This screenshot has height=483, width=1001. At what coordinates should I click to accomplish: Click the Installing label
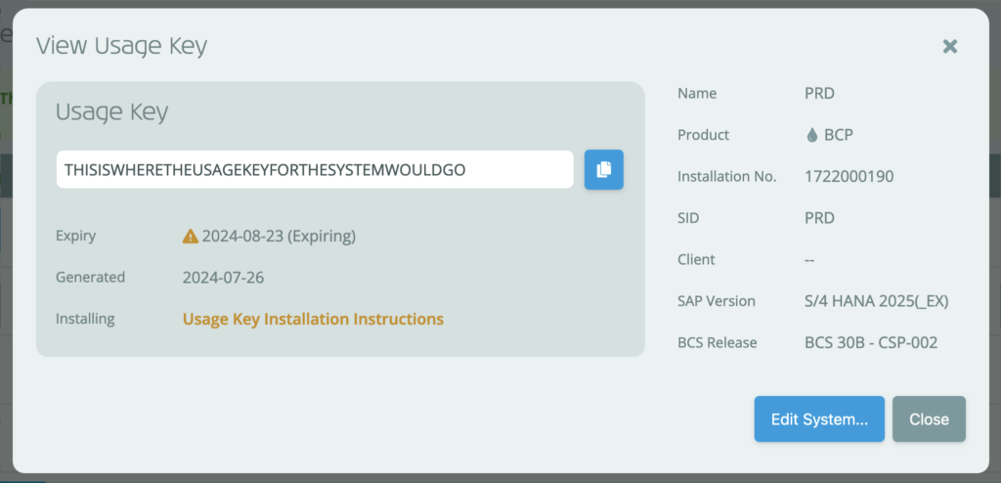click(85, 319)
